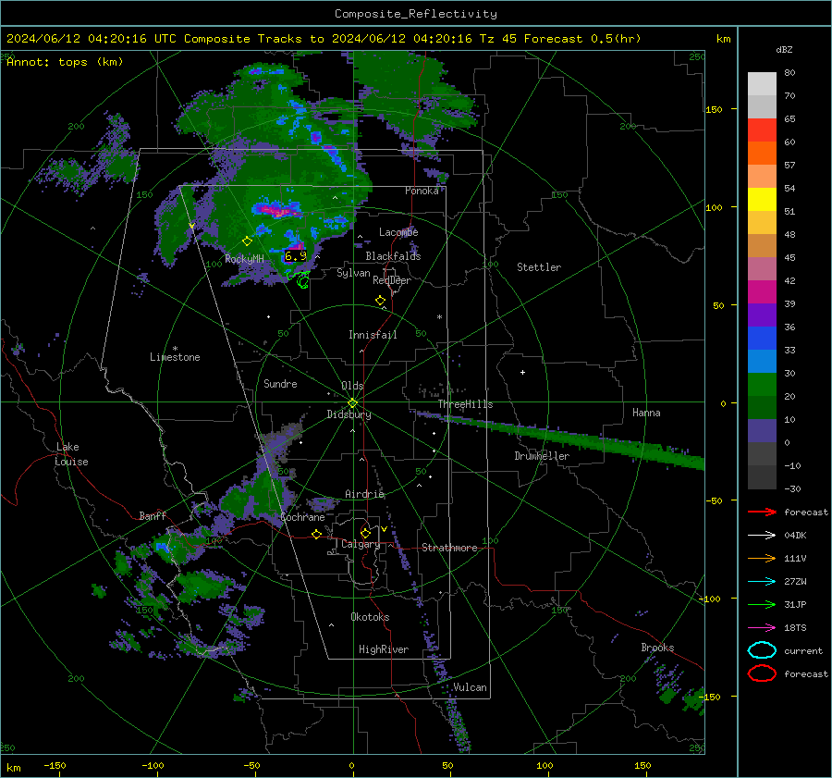Click the Banff town label
Viewport: 832px width, 778px height.
(153, 515)
